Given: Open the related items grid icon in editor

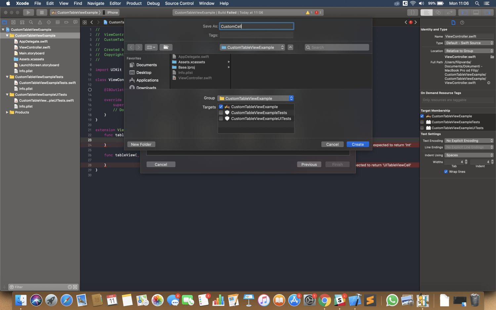Looking at the screenshot, I should [85, 22].
